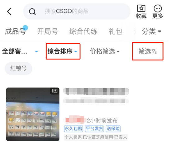Toggle the 红锁号 filter chip
The width and height of the screenshot is (170, 144).
point(18,68)
